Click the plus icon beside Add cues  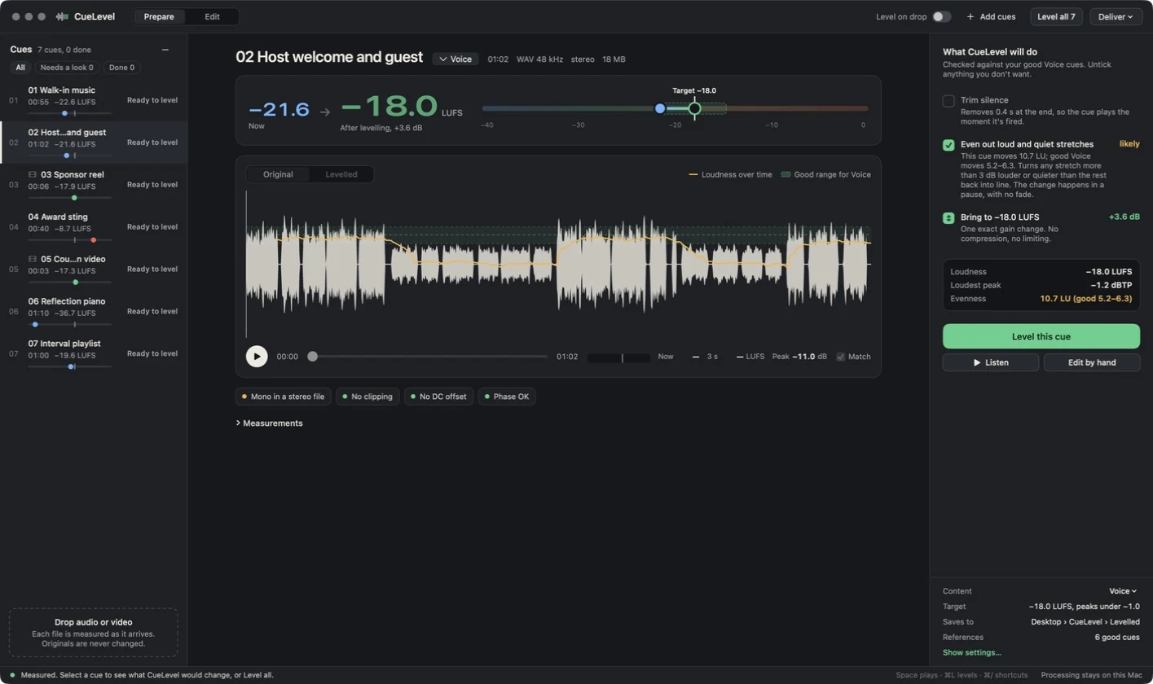tap(970, 16)
